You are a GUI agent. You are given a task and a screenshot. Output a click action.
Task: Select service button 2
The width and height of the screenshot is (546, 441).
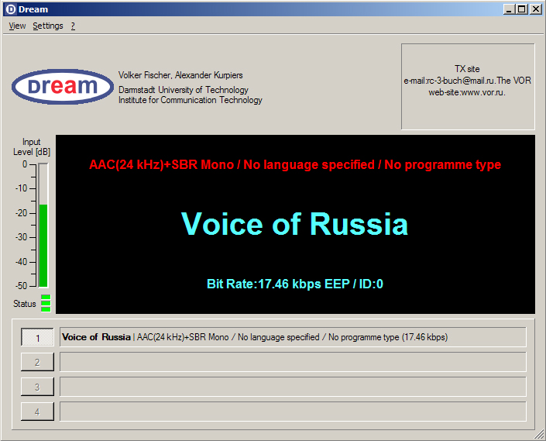pos(37,362)
